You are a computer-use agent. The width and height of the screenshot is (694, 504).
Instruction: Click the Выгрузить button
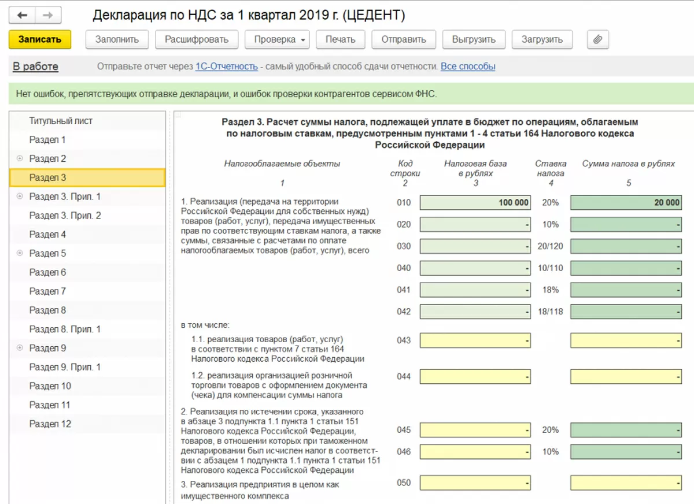[x=474, y=39]
